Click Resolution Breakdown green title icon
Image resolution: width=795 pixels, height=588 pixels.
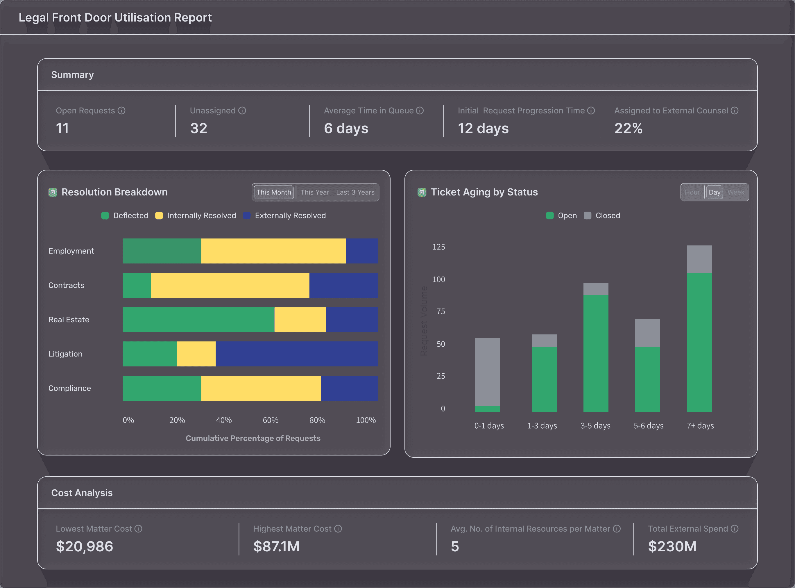53,193
